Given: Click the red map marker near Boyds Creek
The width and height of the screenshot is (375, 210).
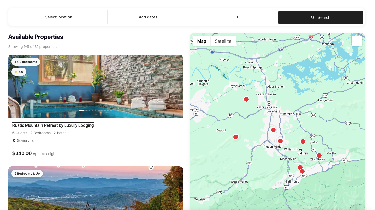Looking at the screenshot, I should tap(246, 99).
